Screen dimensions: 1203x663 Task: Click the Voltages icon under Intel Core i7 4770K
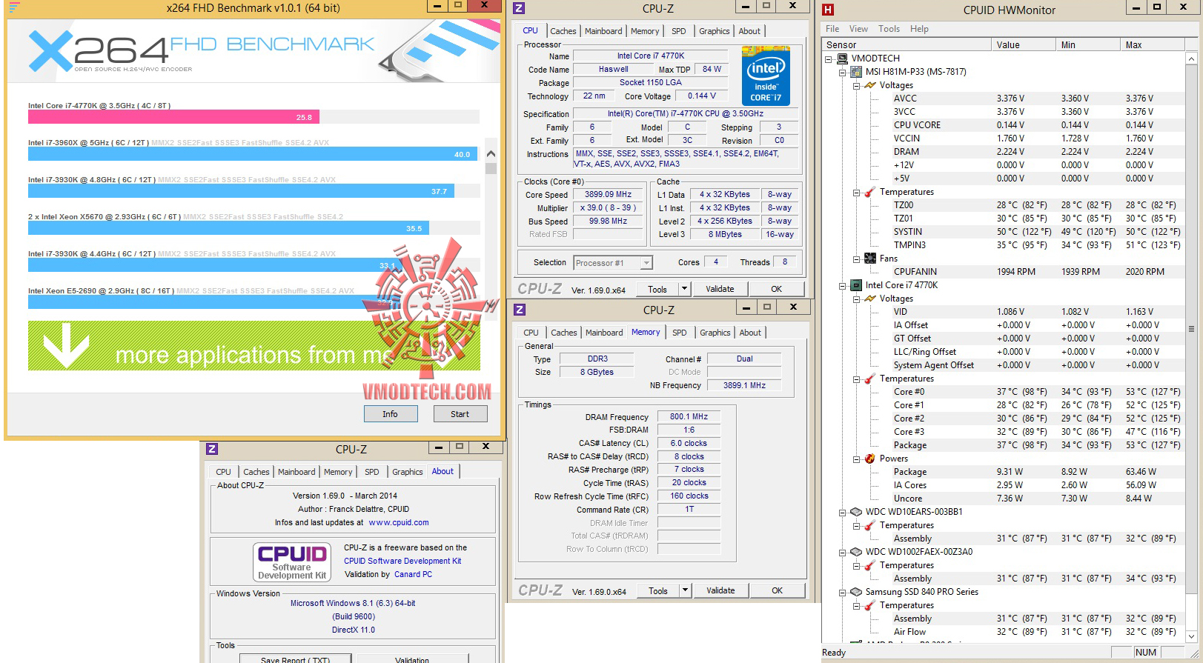pos(870,299)
